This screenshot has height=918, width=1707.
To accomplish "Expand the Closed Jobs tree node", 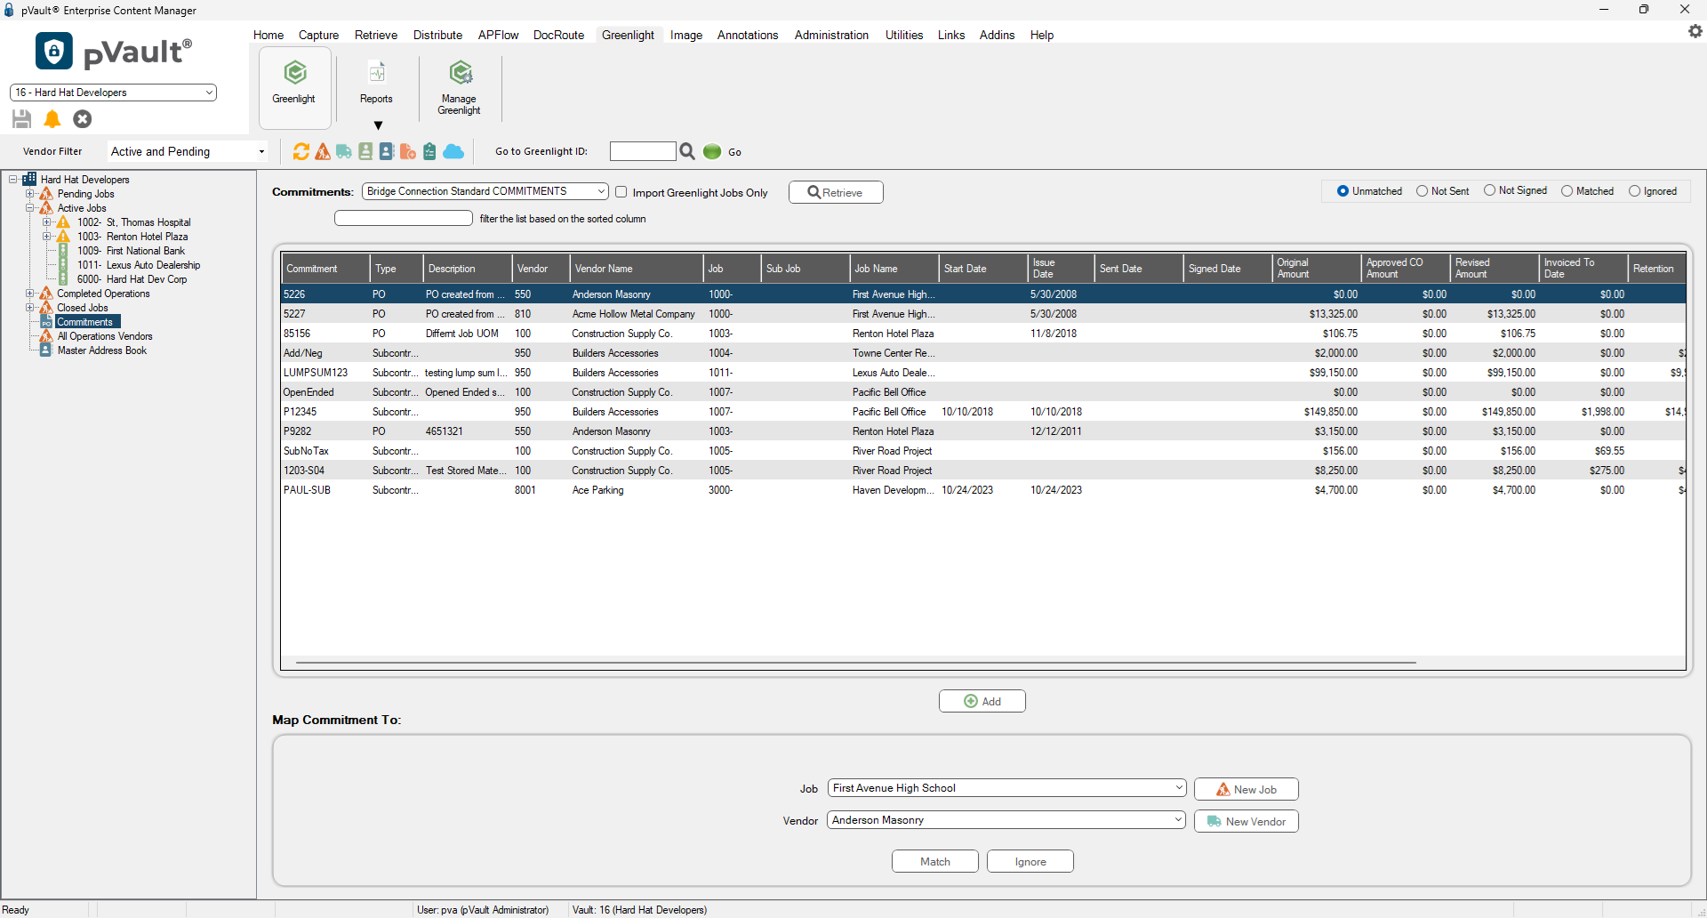I will coord(29,308).
